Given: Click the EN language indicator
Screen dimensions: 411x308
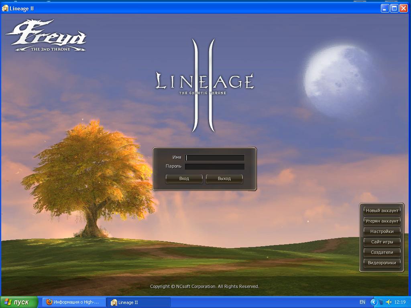Looking at the screenshot, I should tap(362, 302).
